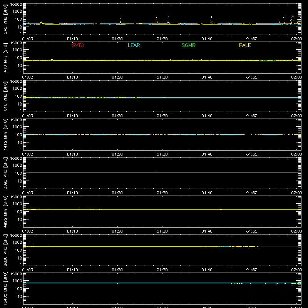Click the 10 tick on 1415 MHz axis
Viewport: 308px width, 308px height.
click(x=20, y=142)
